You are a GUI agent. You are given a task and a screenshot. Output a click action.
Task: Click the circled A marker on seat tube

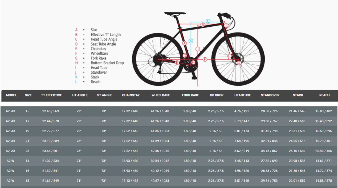184,43
